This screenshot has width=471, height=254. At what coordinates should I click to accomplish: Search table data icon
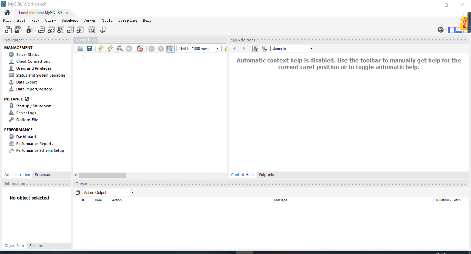[x=92, y=30]
